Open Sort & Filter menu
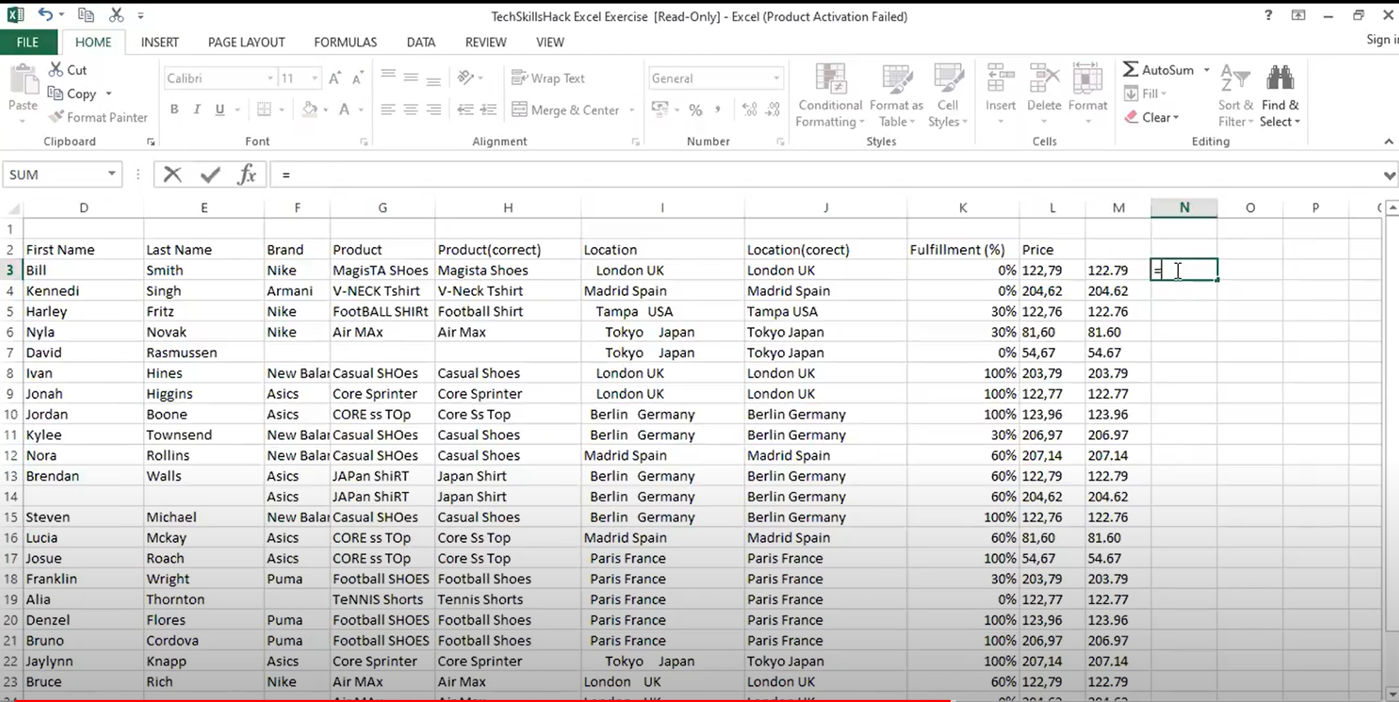The image size is (1399, 702). coord(1235,96)
